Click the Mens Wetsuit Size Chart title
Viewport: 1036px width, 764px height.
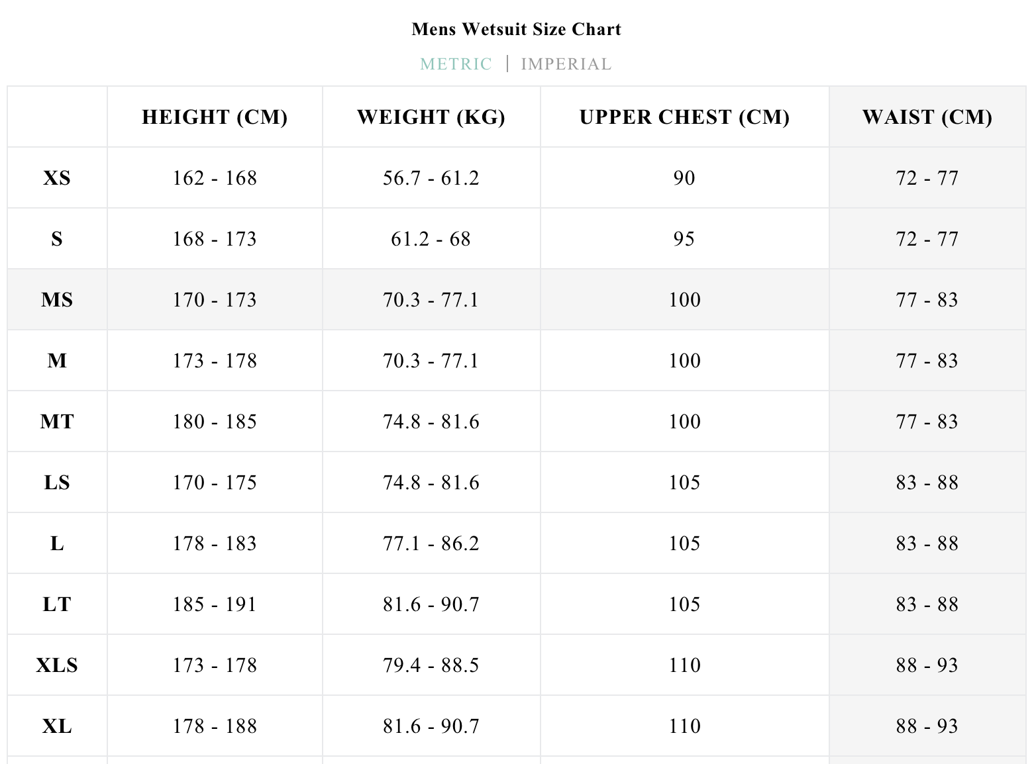point(516,29)
